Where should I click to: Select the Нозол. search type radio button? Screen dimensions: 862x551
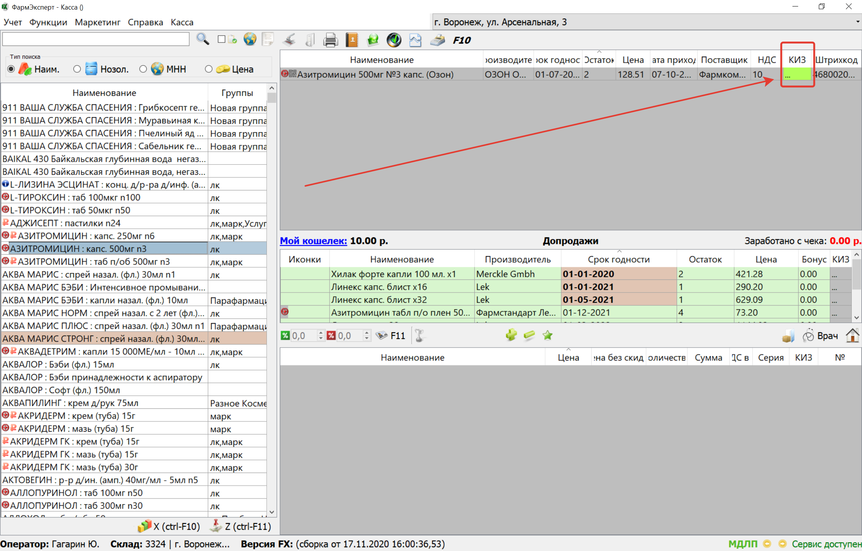pyautogui.click(x=77, y=69)
